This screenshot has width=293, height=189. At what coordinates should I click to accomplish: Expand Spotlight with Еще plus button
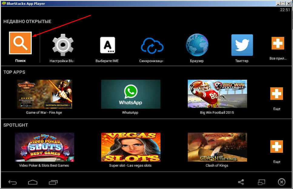click(276, 146)
